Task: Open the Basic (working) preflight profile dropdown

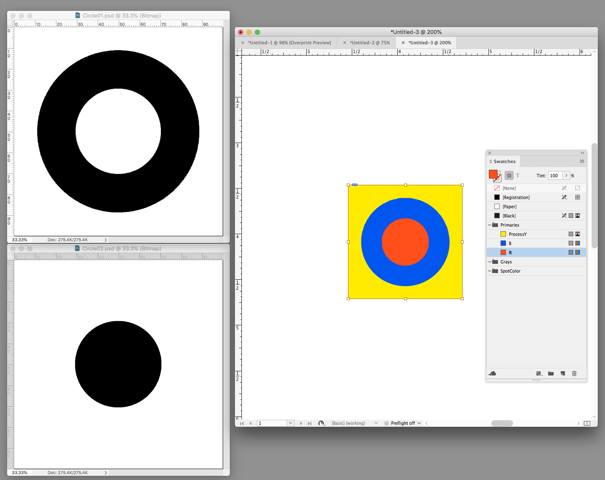Action: coord(376,423)
